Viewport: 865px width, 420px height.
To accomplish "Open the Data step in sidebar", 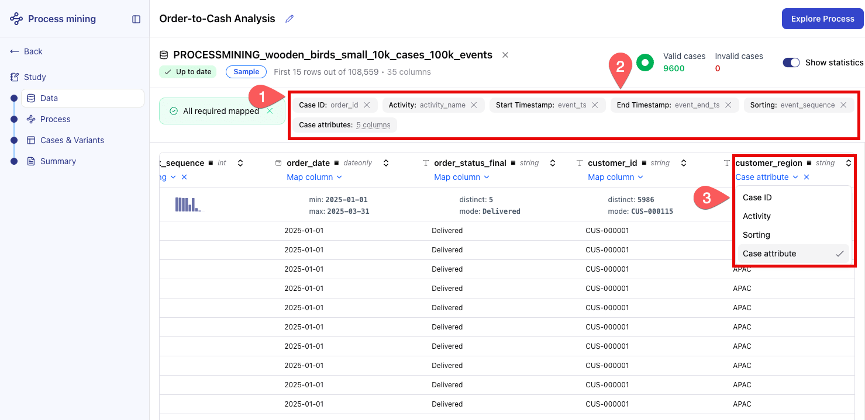I will pyautogui.click(x=82, y=98).
